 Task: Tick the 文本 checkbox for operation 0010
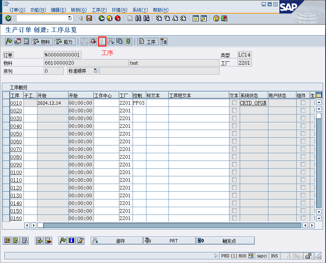point(234,103)
